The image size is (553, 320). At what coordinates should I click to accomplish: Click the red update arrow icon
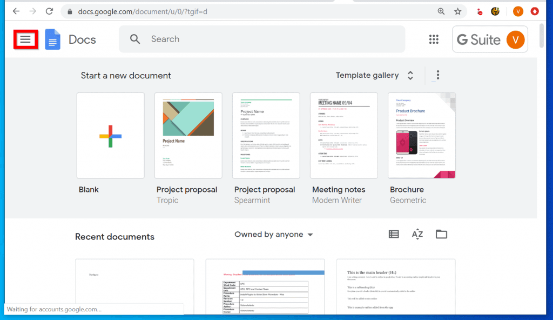[x=535, y=11]
